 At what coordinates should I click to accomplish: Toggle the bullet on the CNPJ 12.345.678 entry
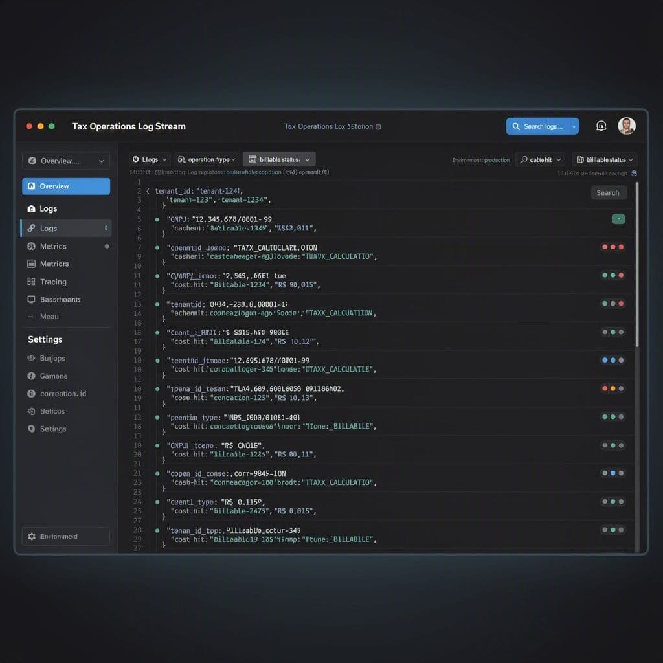pyautogui.click(x=157, y=219)
